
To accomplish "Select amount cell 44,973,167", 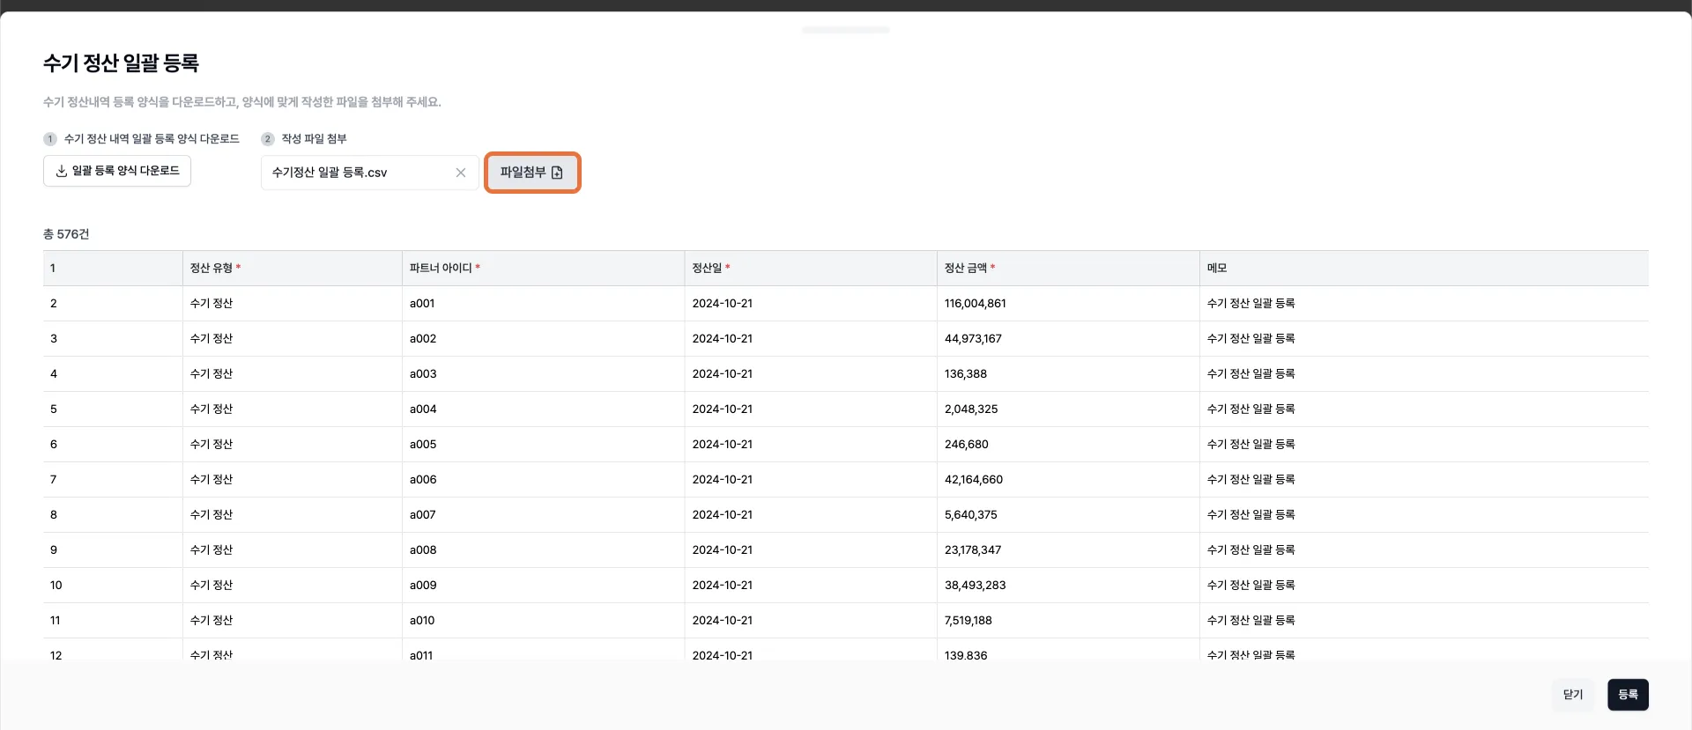I will click(972, 339).
